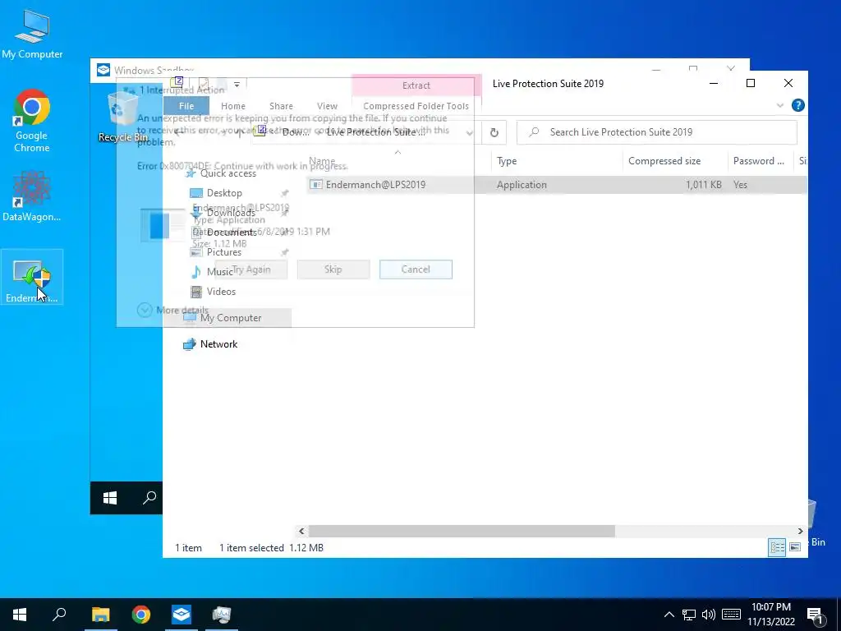Launch the Google Chrome desktop shortcut

click(x=32, y=122)
